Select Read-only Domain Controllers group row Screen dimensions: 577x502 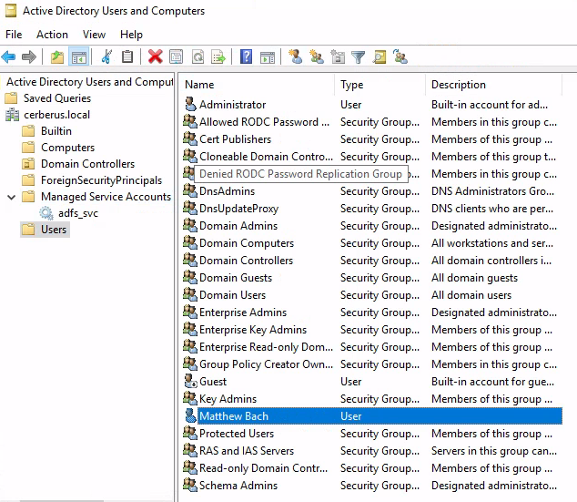[263, 468]
